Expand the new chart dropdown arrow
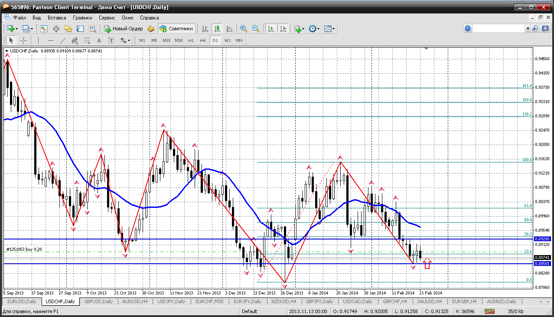This screenshot has height=317, width=554. (17, 29)
